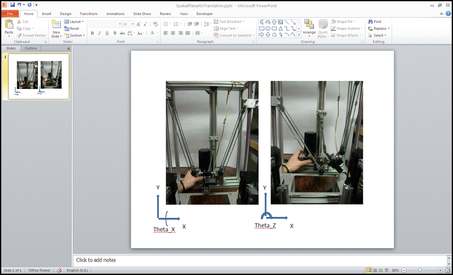The image size is (453, 275).
Task: Open the font size dropdown
Action: point(132,24)
